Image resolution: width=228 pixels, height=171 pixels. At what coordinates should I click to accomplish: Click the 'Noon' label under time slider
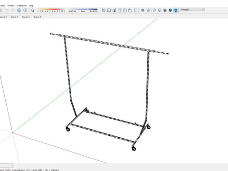[83, 11]
